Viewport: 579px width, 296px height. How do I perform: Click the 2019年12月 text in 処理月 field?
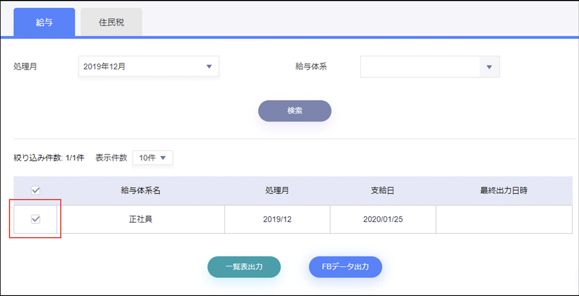click(x=105, y=67)
